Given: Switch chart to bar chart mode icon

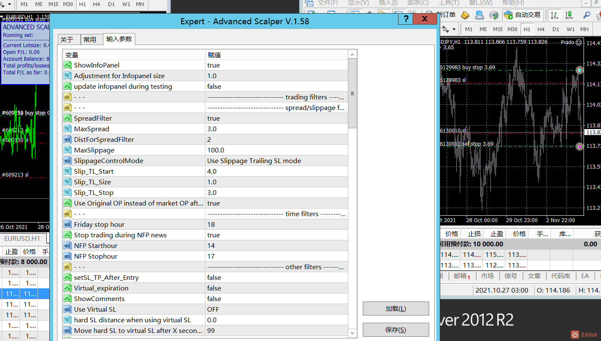Looking at the screenshot, I should coord(554,15).
